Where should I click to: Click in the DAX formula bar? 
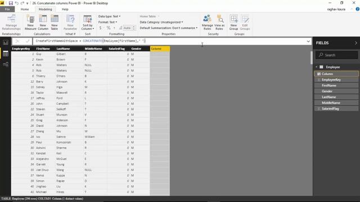(x=169, y=41)
